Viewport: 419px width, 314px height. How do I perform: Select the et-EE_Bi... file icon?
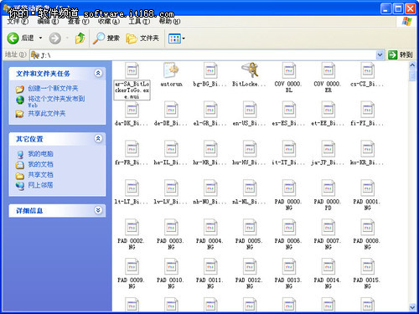328,110
